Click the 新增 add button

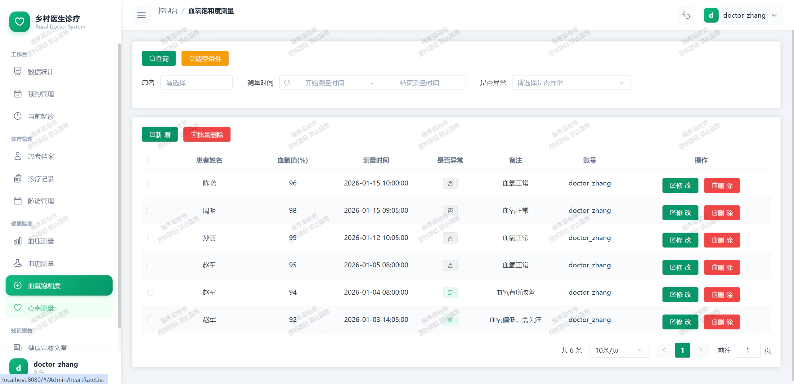pos(160,134)
